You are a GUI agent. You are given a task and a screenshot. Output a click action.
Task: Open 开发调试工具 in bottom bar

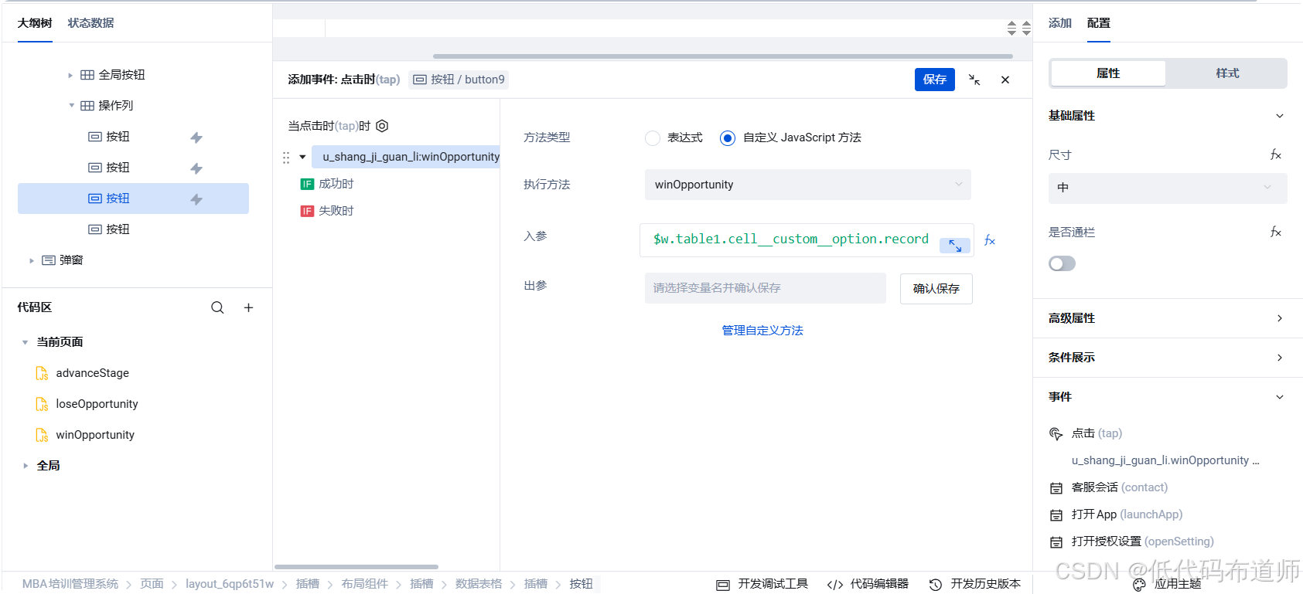tap(762, 584)
